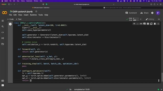
Task: Switch to the PyTorch Lightning Basic GAN tab
Action: coord(122,8)
